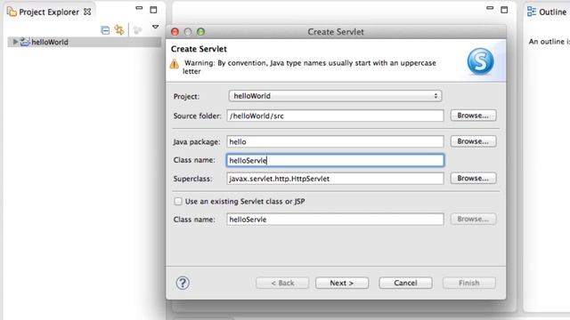Browse for Source folder
Viewport: 570px width, 320px height.
[x=473, y=116]
